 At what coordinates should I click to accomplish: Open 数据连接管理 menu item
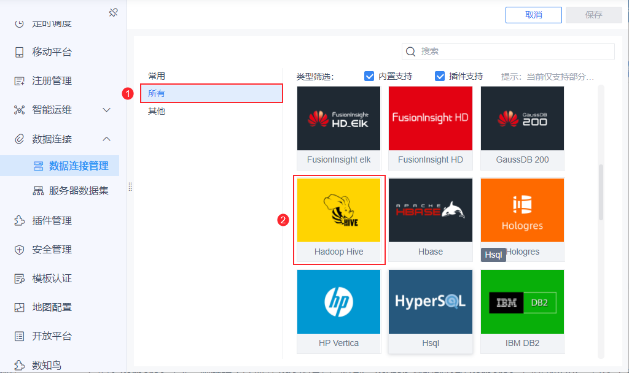tap(60, 166)
